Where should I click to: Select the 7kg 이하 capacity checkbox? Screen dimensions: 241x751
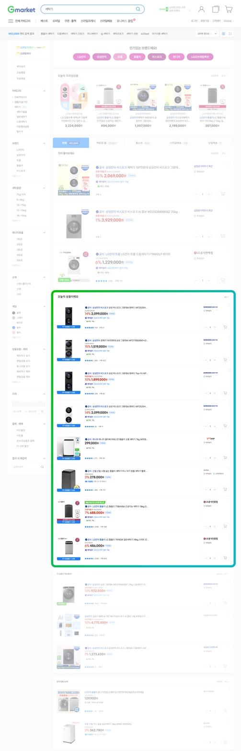coord(13,195)
